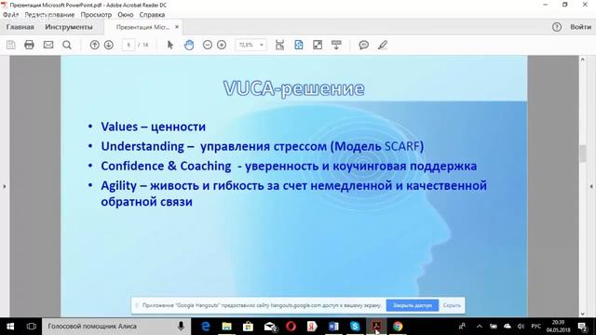Open Opera browser from the taskbar
The width and height of the screenshot is (596, 335).
point(291,327)
